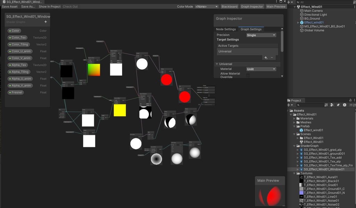Click the search-by-type icon in Project panel
Image resolution: width=356 pixels, height=208 pixels.
point(331,105)
